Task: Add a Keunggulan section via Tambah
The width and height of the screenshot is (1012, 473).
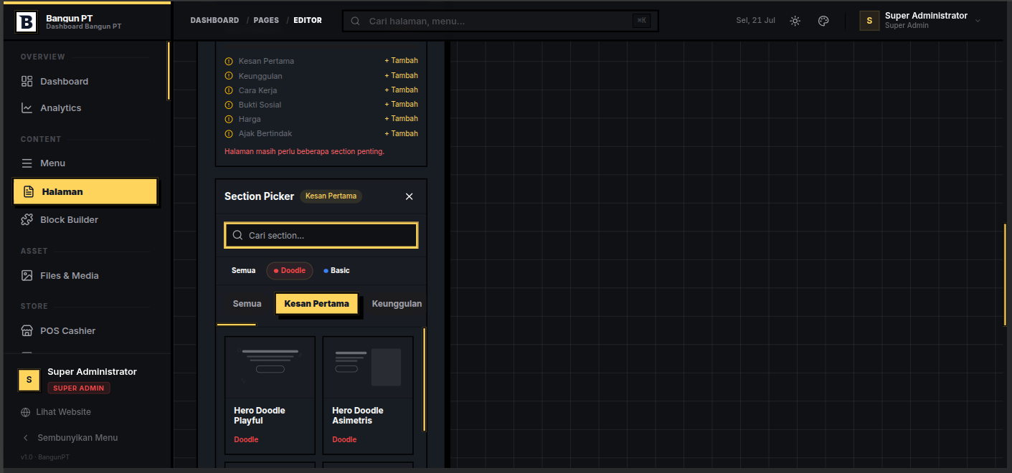Action: 401,75
